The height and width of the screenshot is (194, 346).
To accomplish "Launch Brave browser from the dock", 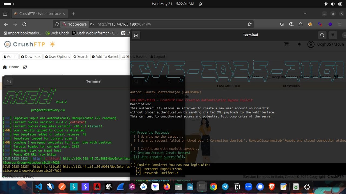I will coord(272,187).
